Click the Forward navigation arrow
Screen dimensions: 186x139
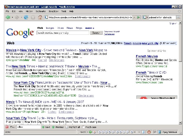point(17,18)
